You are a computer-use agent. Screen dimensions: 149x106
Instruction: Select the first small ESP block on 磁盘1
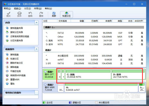[59, 74]
